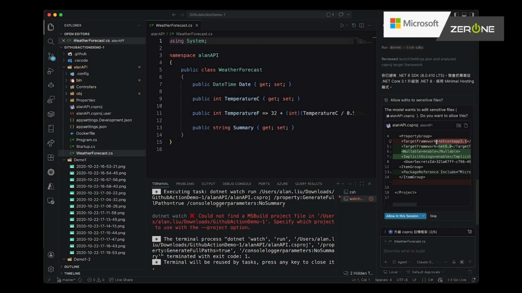
Task: Switch to the DEBUG CONSOLE tab
Action: coord(237,184)
